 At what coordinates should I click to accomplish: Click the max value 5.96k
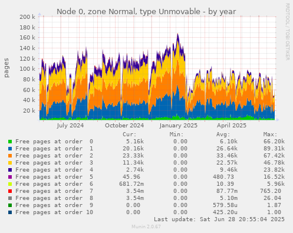coord(276,184)
